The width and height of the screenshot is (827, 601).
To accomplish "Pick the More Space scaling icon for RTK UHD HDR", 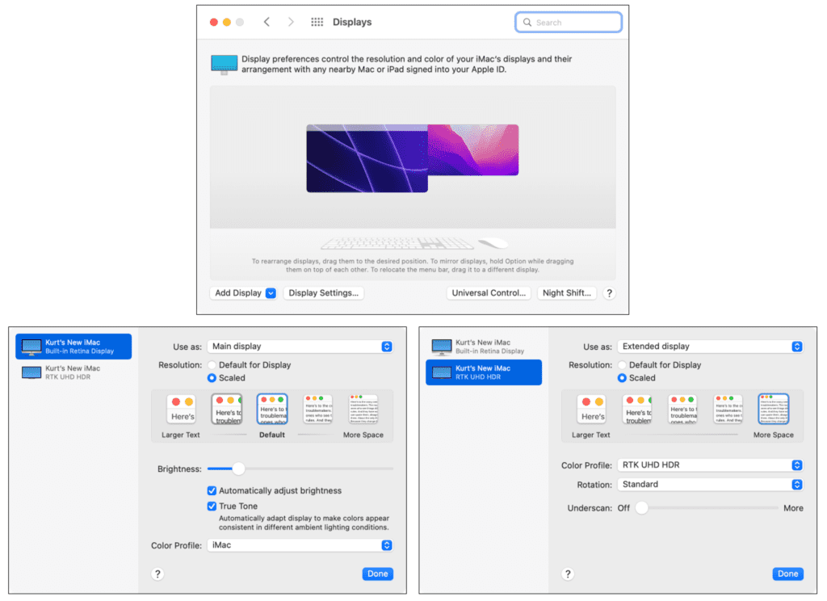I will [x=774, y=409].
